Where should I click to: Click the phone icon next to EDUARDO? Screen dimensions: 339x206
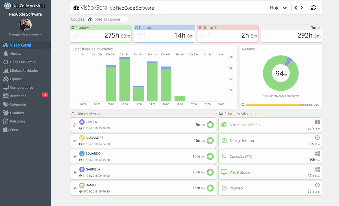(82, 154)
